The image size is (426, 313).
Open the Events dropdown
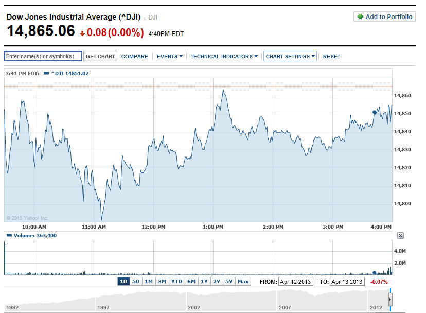pyautogui.click(x=170, y=56)
